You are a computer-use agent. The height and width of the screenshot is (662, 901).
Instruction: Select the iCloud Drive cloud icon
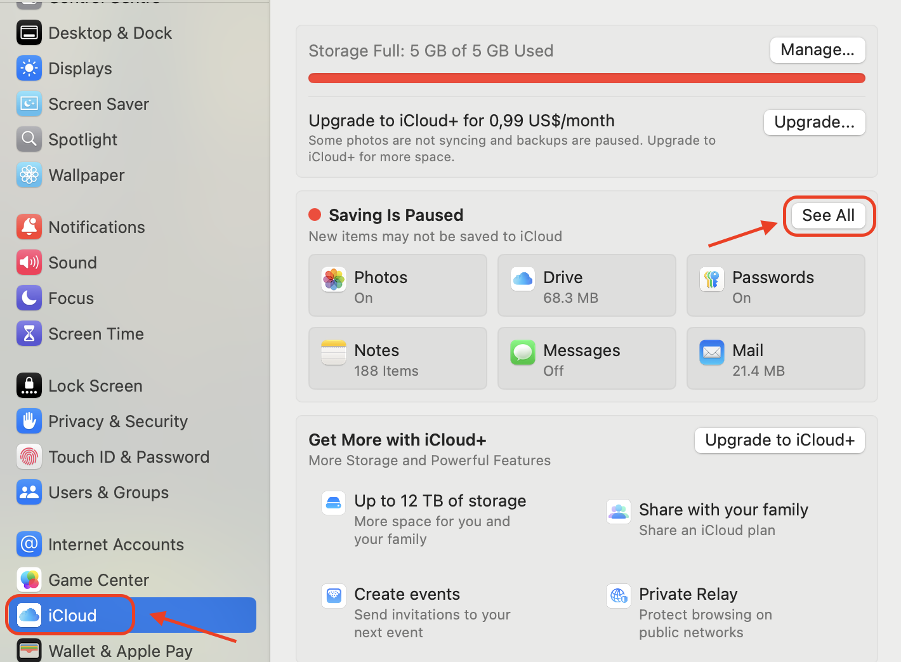pyautogui.click(x=522, y=279)
